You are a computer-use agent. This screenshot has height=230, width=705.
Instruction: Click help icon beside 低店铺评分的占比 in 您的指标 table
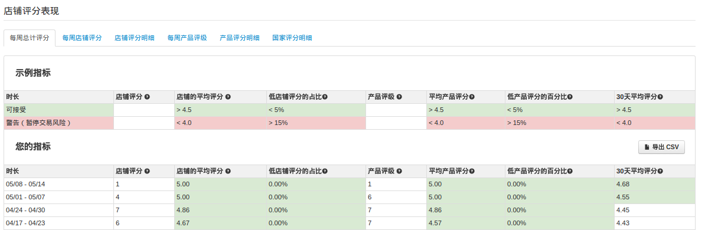pyautogui.click(x=325, y=171)
